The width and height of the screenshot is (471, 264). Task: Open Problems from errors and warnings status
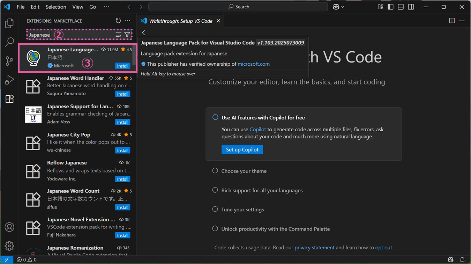27,260
